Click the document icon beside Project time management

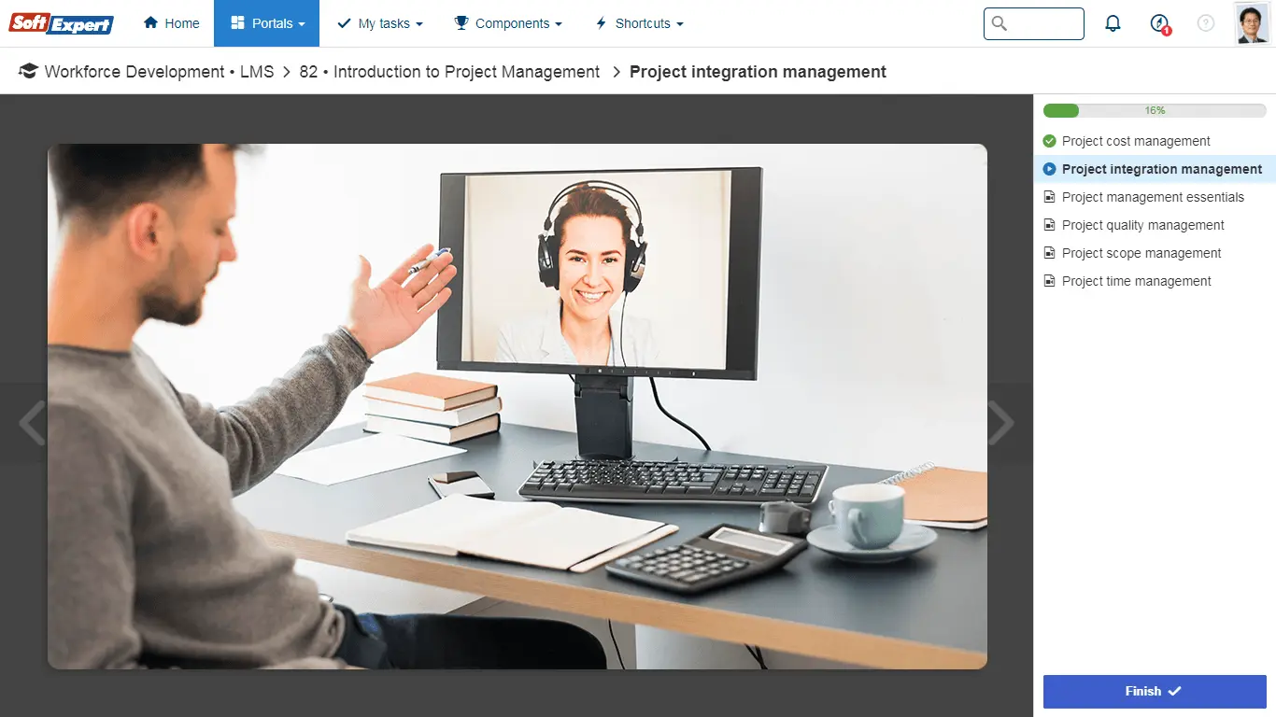click(1049, 281)
